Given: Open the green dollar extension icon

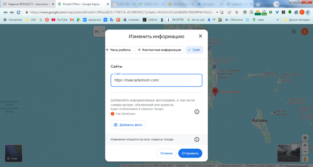Looking at the screenshot, I should 271,12.
